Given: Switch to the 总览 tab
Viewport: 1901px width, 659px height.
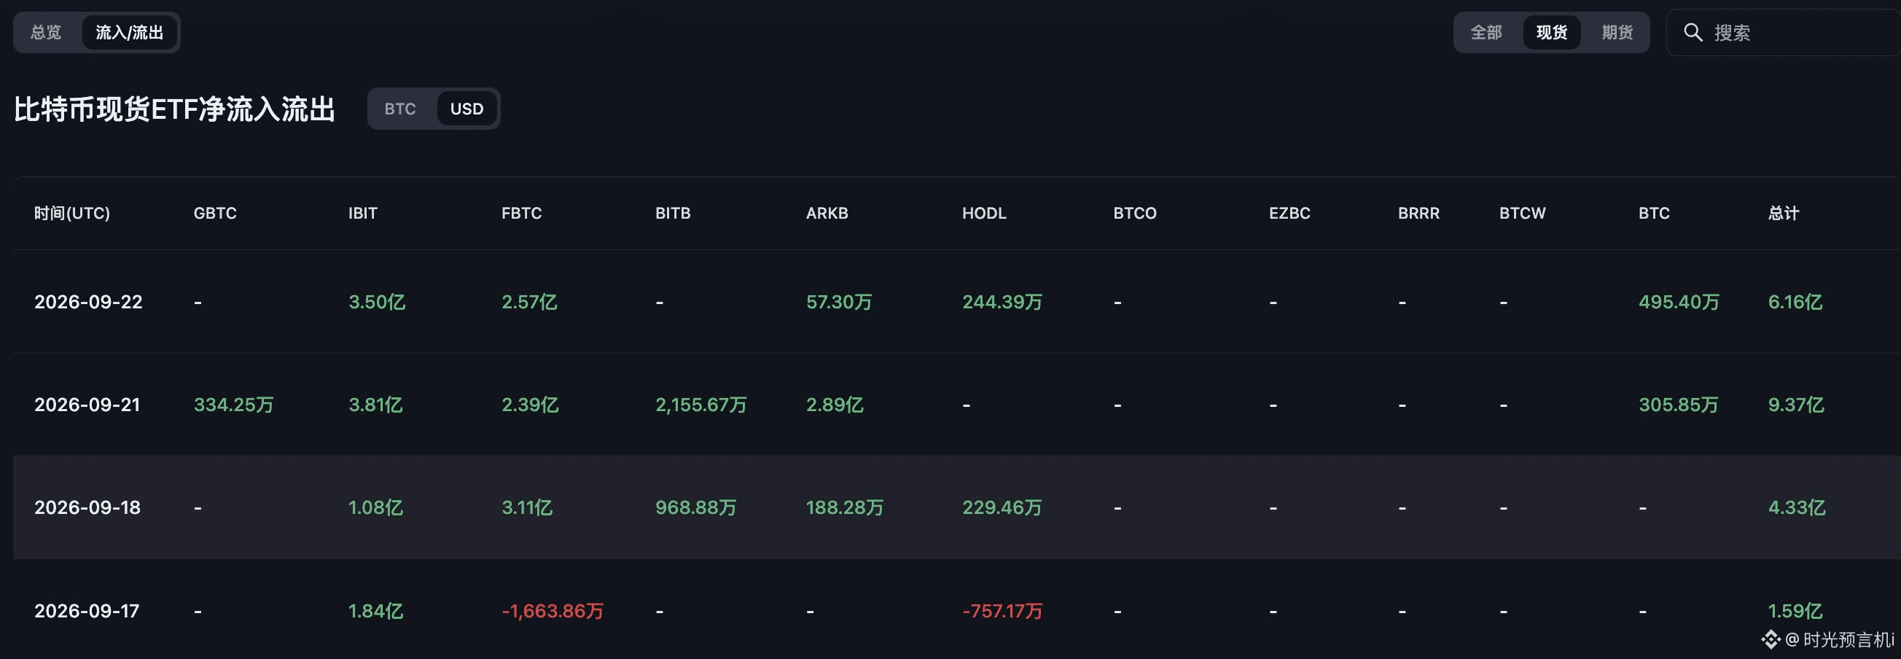Looking at the screenshot, I should click(x=46, y=33).
